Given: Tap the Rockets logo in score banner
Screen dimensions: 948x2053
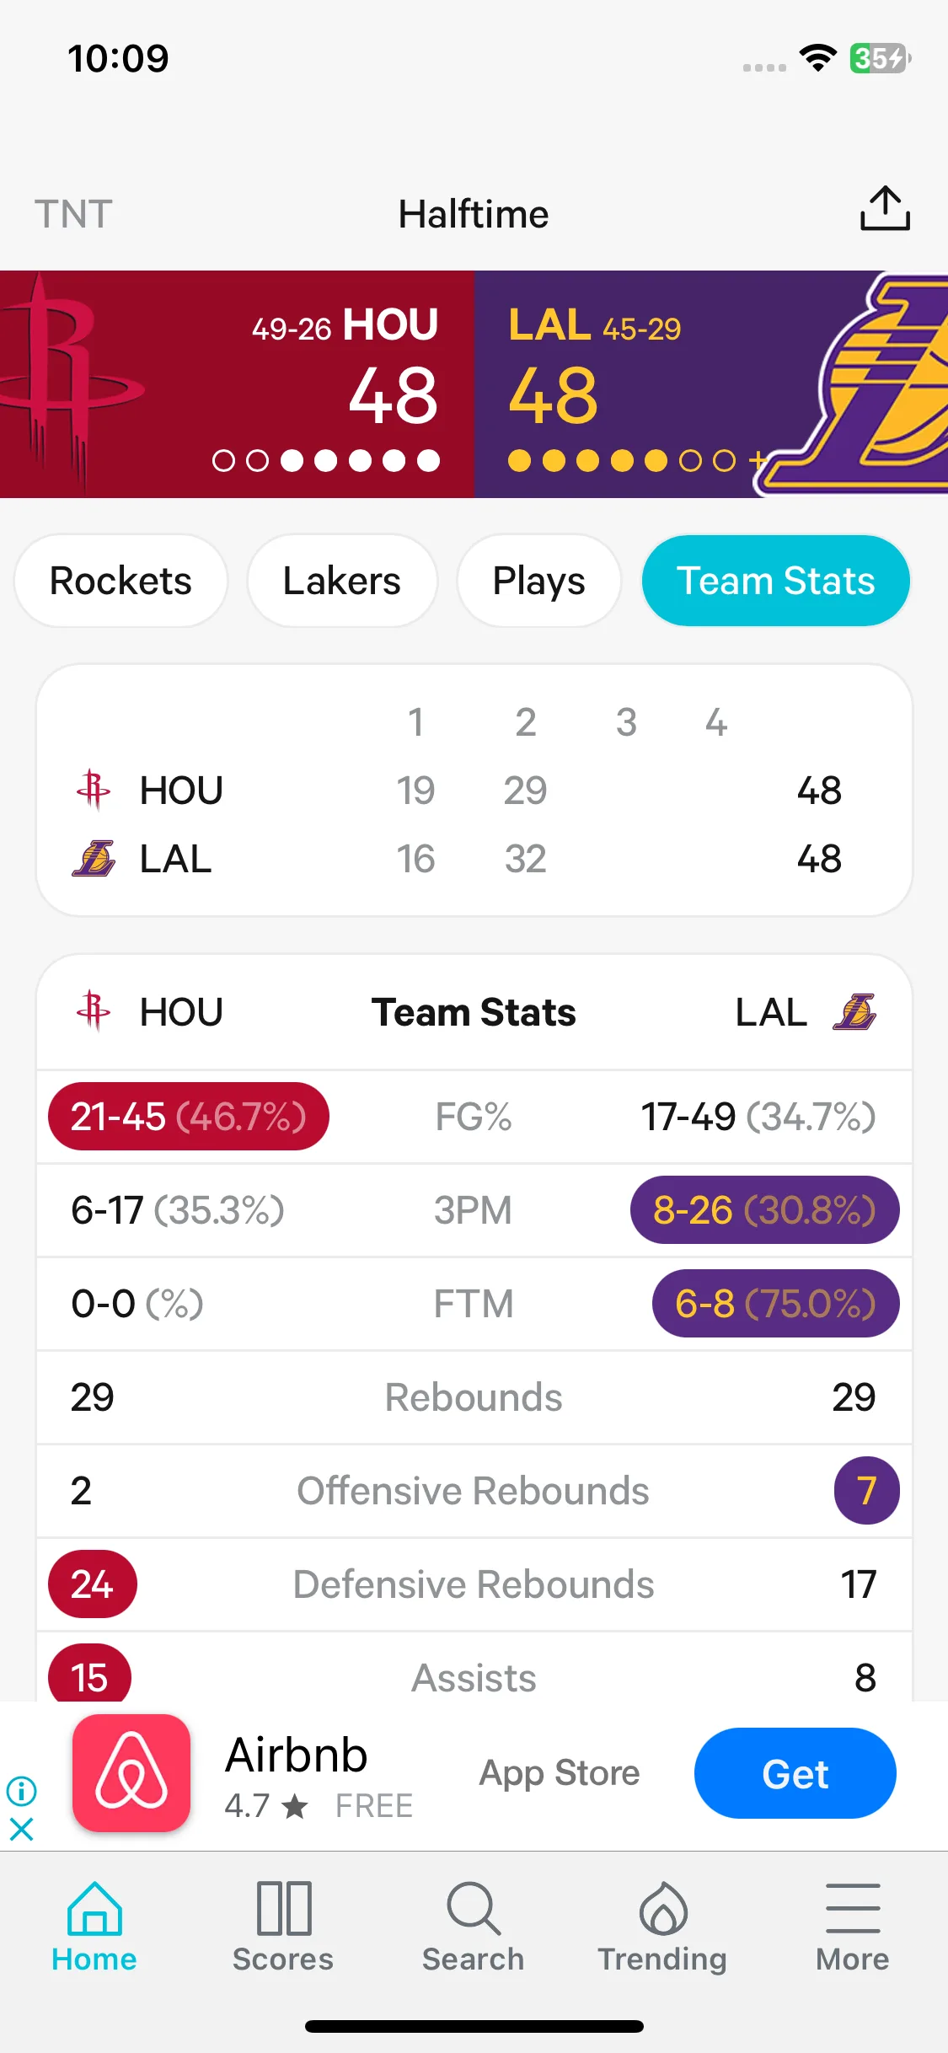Looking at the screenshot, I should tap(72, 384).
